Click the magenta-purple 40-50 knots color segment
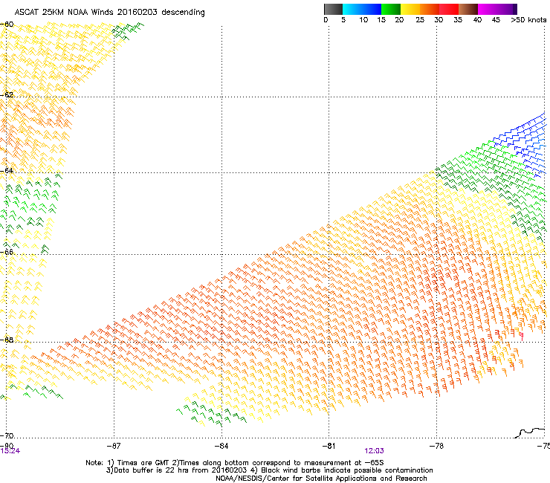This screenshot has width=550, height=483. pos(497,9)
